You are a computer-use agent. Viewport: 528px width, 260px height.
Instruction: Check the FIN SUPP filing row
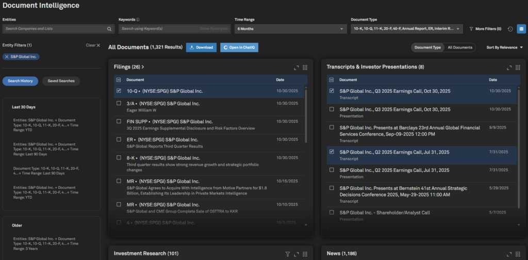119,121
